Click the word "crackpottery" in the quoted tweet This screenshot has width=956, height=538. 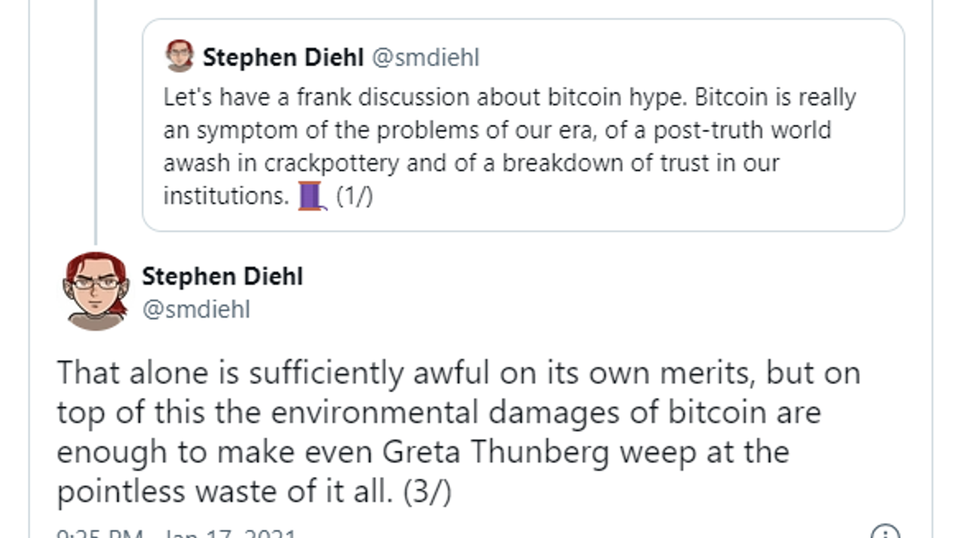[x=332, y=163]
